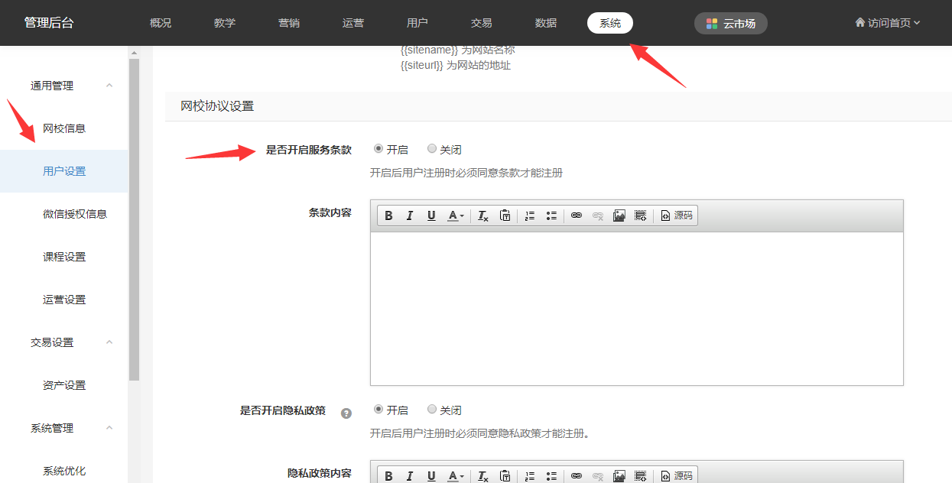The image size is (952, 483).
Task: Click the 云市场 button
Action: [x=730, y=24]
